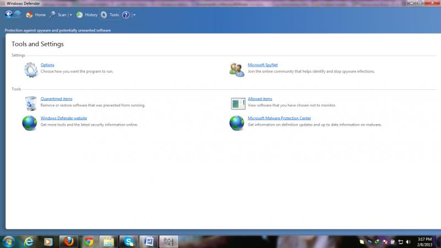Click the Allowed items icon
Viewport: 441px width, 248px height.
tap(238, 103)
